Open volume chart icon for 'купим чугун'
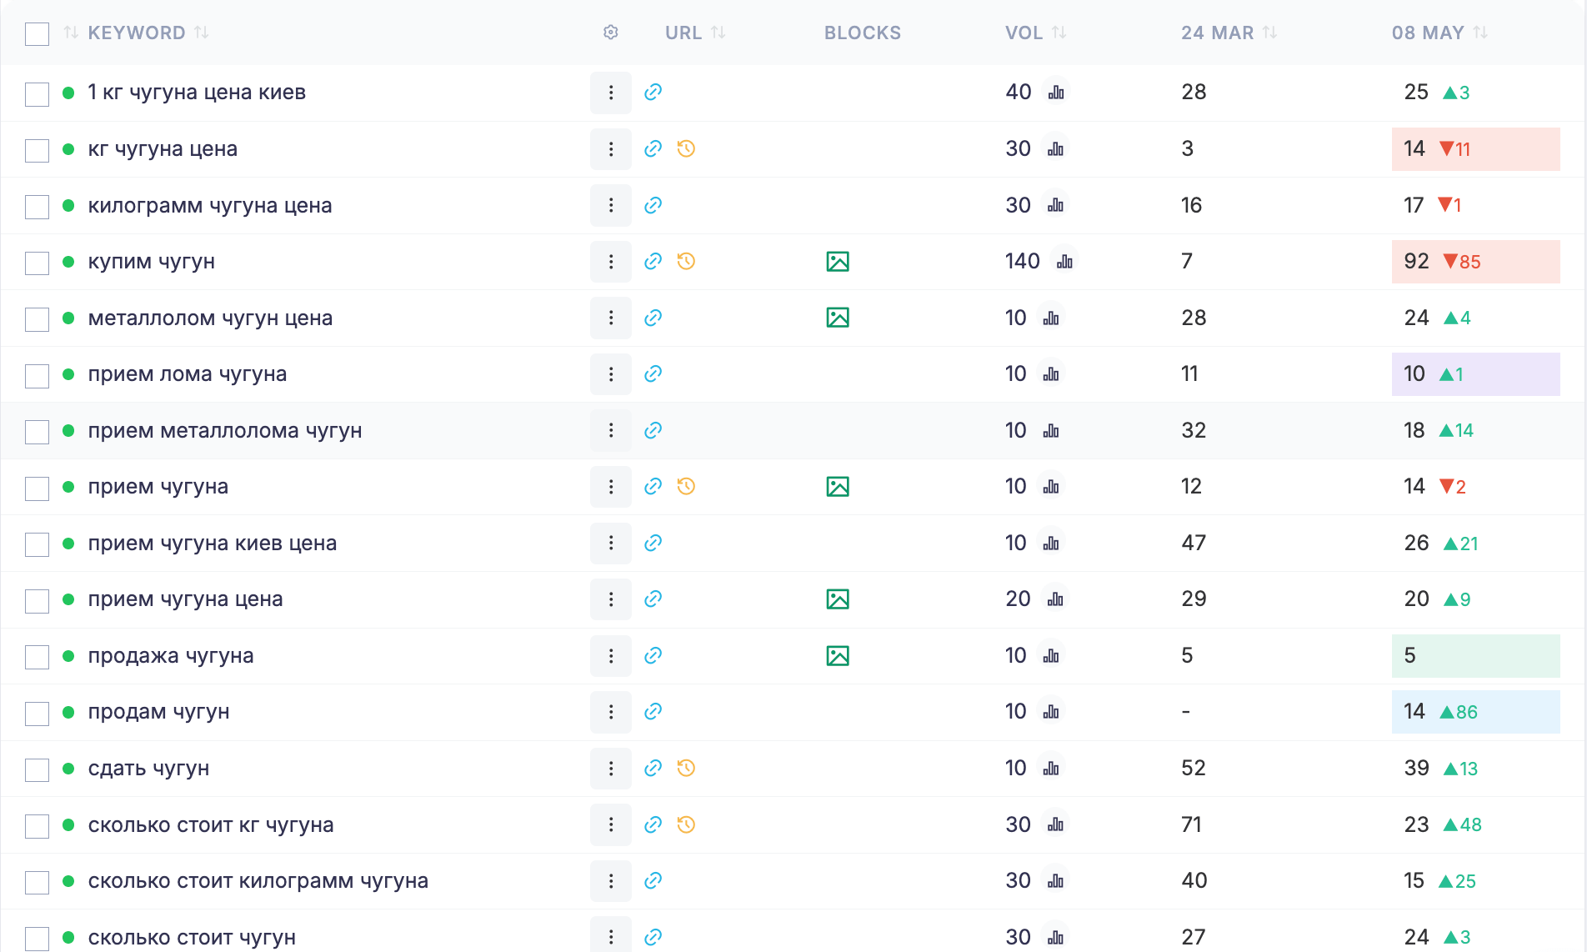1587x952 pixels. point(1064,262)
